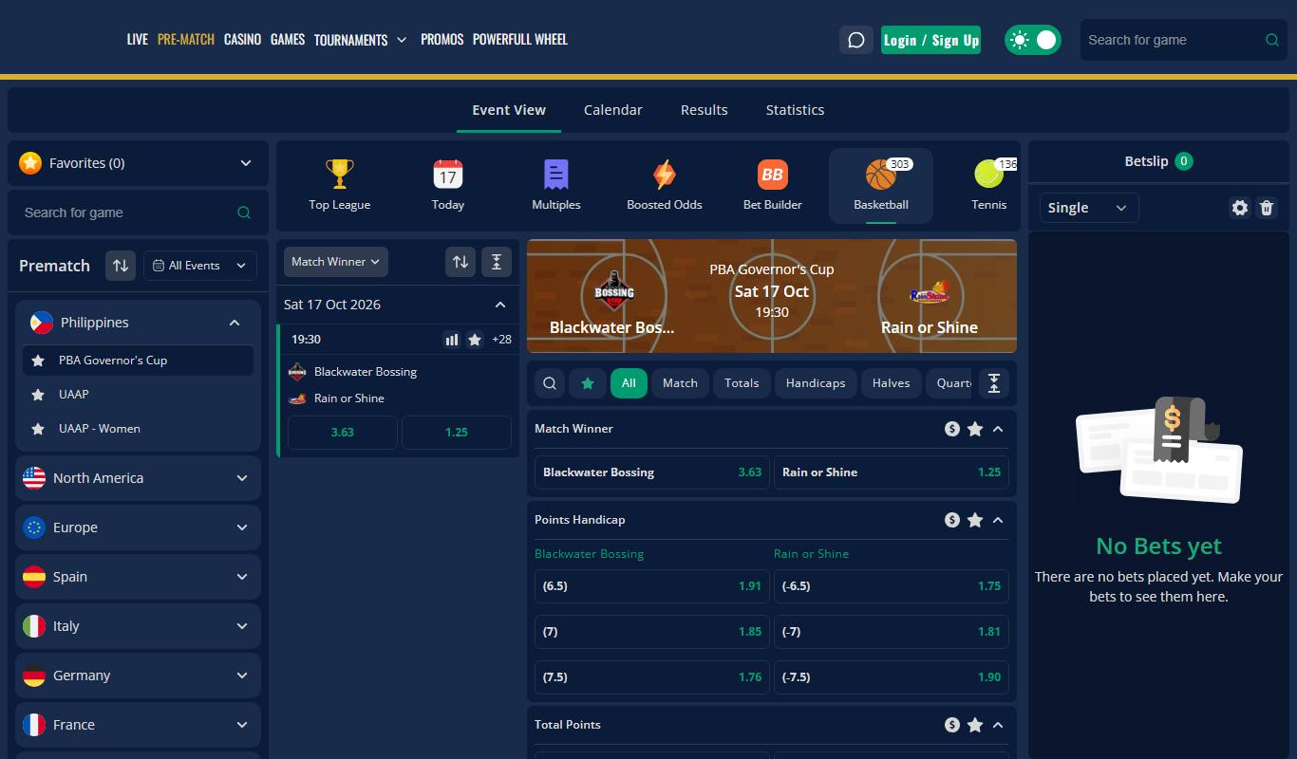
Task: Open the CASINO menu item
Action: 242,40
